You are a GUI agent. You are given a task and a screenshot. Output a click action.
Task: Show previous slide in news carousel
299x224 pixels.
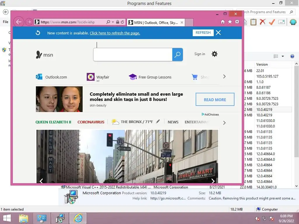[x=41, y=181]
